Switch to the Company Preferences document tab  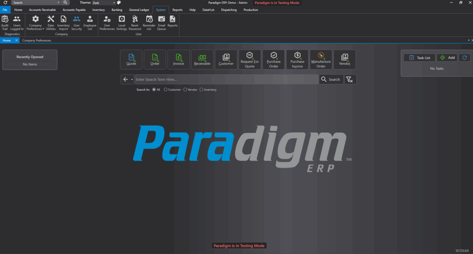[37, 41]
